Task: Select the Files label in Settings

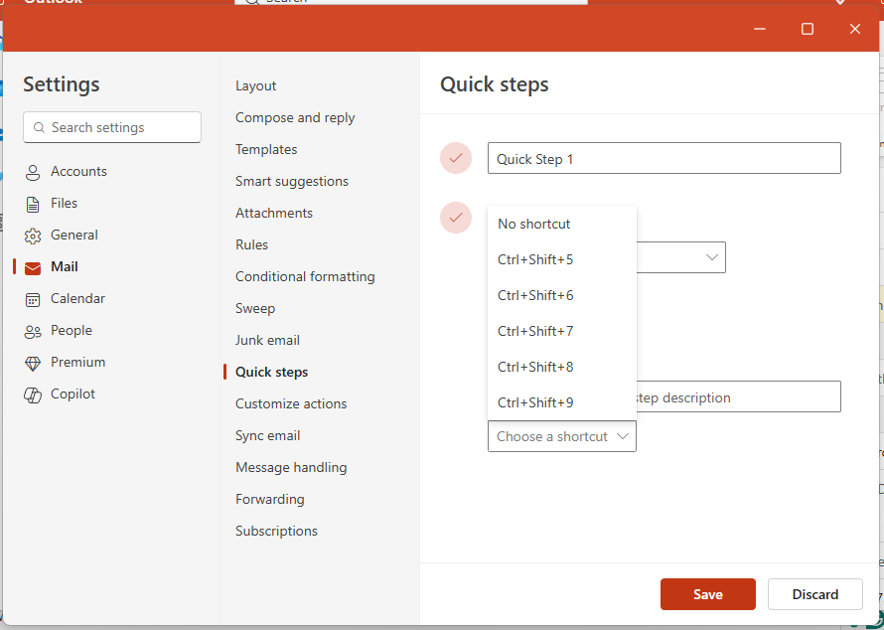Action: (x=64, y=203)
